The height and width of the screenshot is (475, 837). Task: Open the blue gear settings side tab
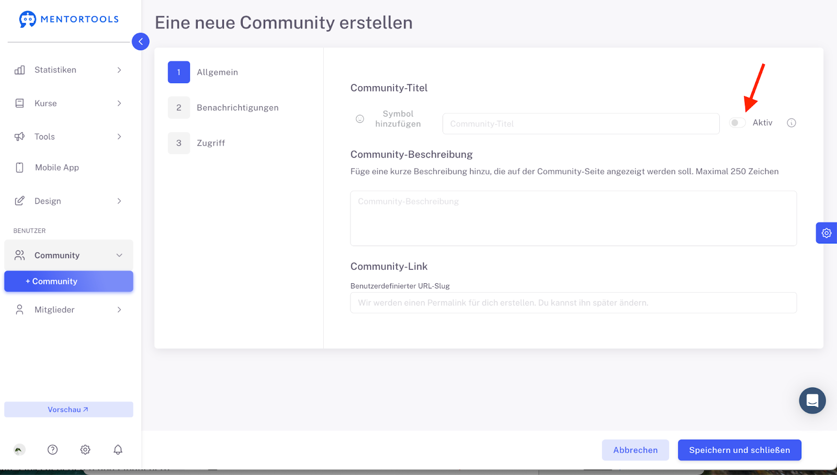coord(827,233)
